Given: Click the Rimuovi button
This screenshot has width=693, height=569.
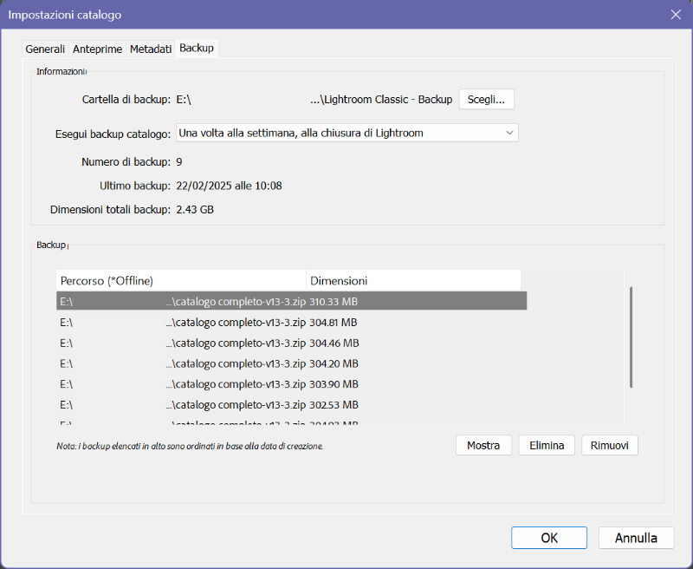Looking at the screenshot, I should 610,445.
